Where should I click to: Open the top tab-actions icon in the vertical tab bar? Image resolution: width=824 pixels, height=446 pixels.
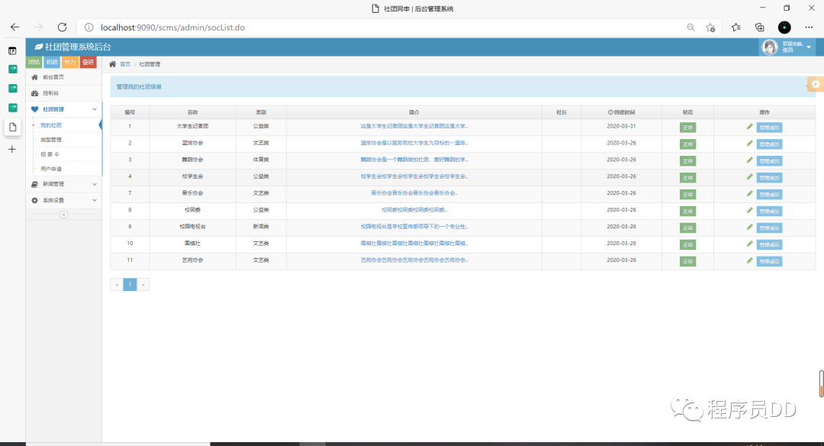12,51
